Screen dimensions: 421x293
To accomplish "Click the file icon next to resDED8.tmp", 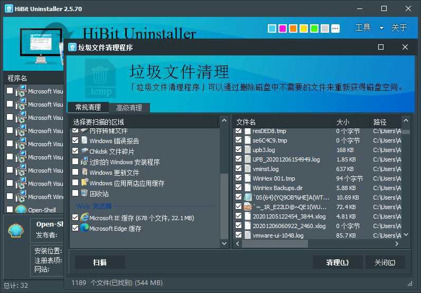I will click(248, 131).
